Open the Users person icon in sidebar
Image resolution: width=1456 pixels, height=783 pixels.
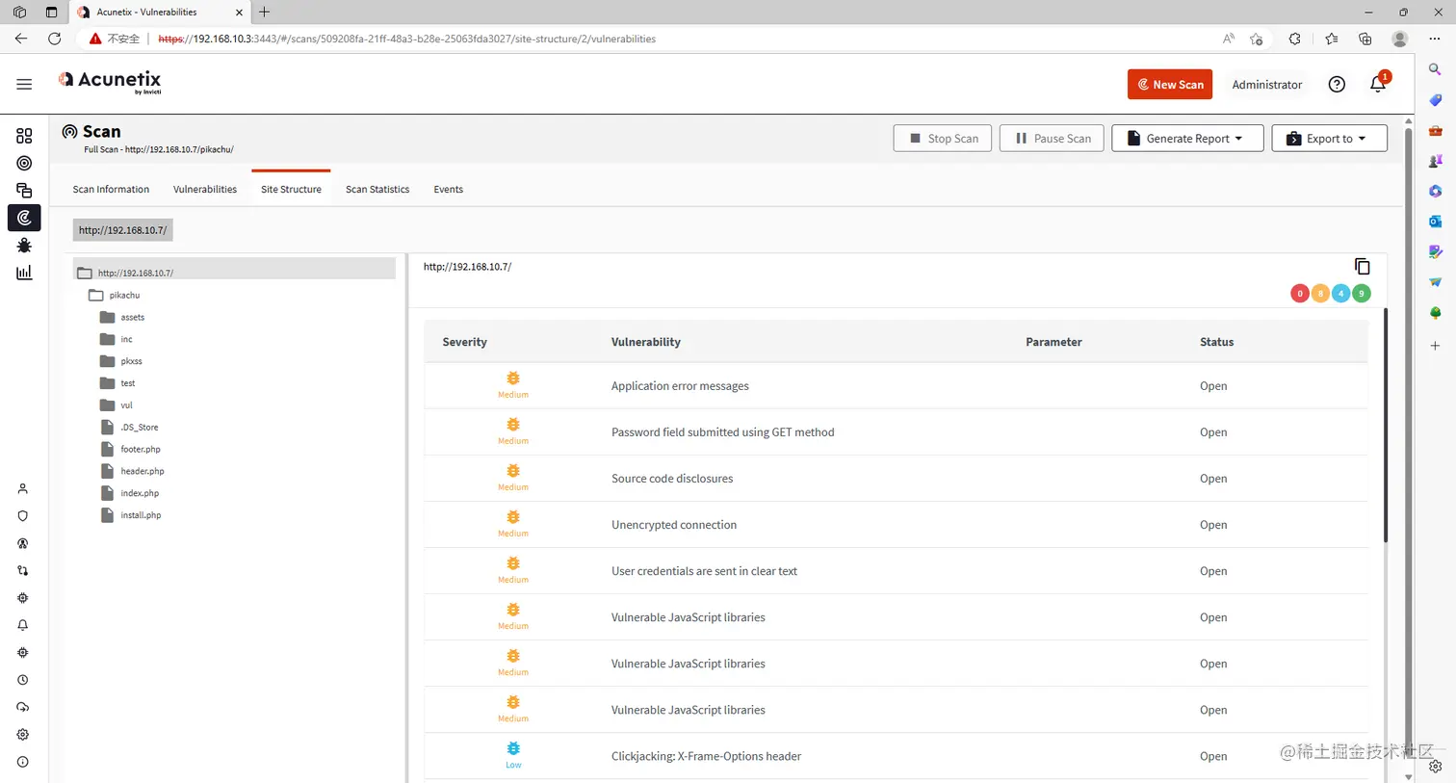(x=23, y=488)
